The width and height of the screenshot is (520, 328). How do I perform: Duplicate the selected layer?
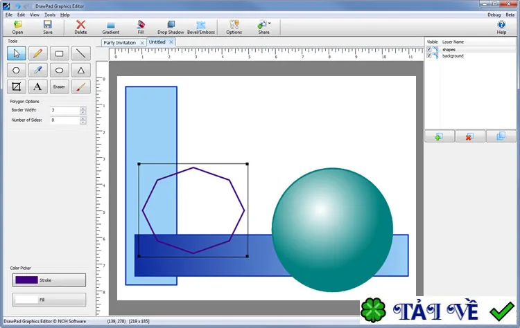[501, 136]
